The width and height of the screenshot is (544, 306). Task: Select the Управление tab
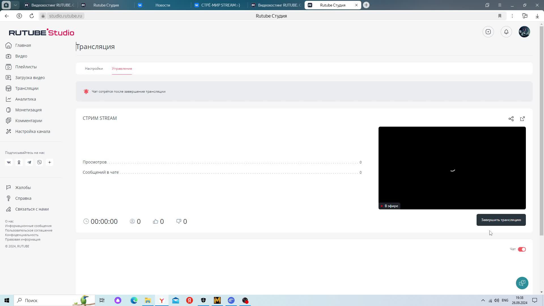[122, 69]
